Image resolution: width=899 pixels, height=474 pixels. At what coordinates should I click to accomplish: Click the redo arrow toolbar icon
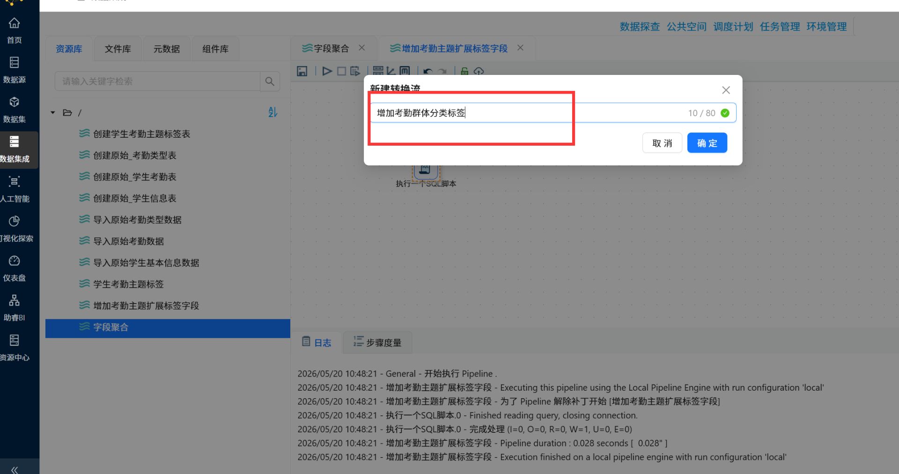442,72
